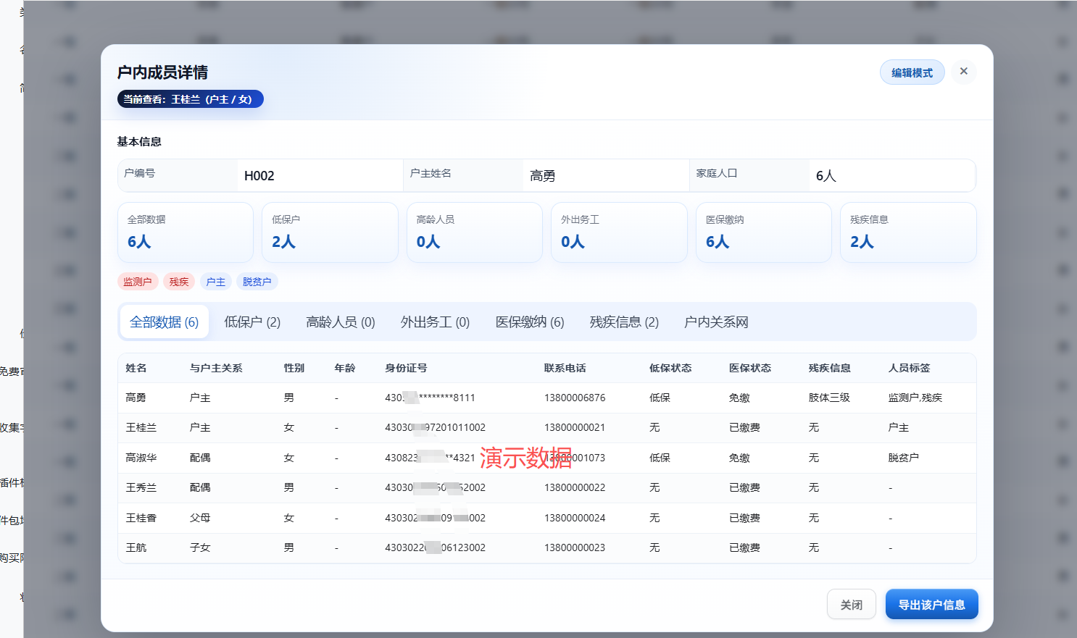Select the 高龄人员 (0) tab
This screenshot has width=1077, height=638.
(x=341, y=322)
